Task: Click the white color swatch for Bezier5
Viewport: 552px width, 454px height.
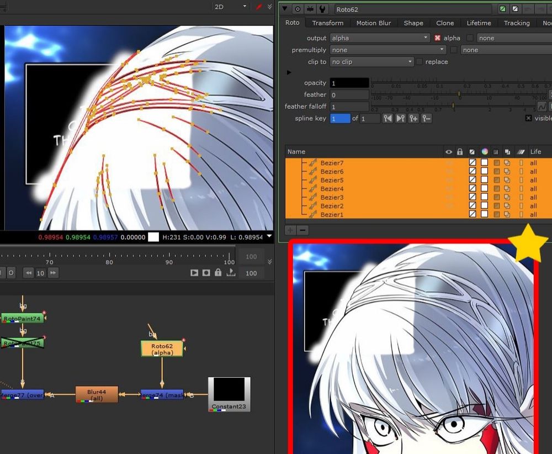Action: point(485,180)
